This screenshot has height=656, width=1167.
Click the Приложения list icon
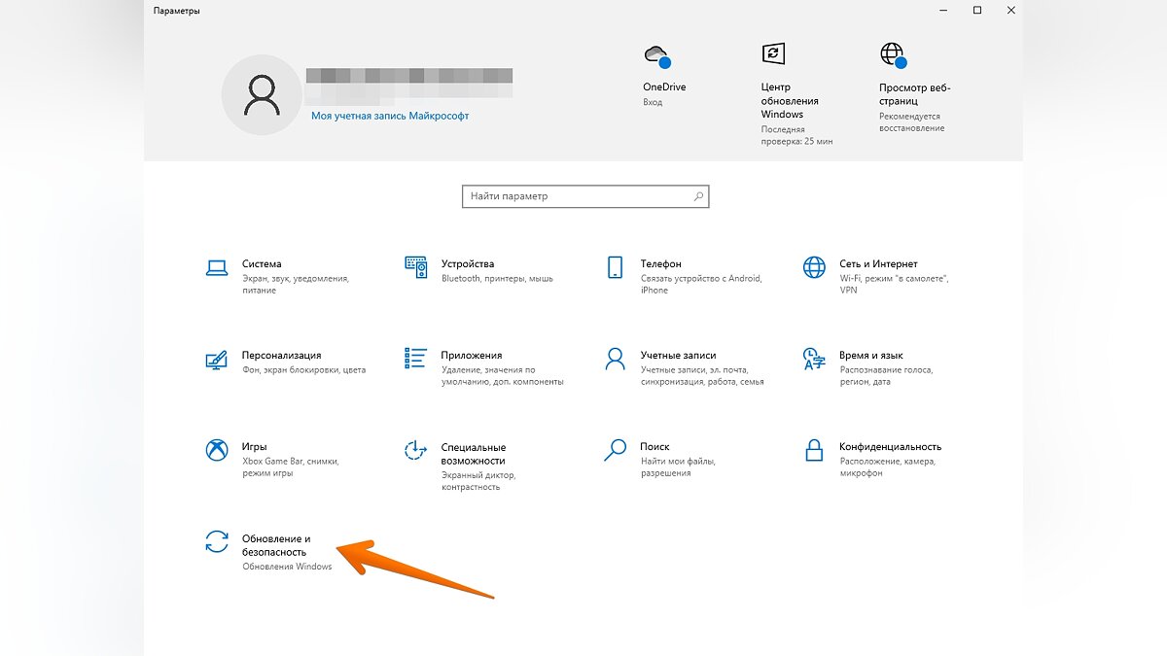(416, 360)
